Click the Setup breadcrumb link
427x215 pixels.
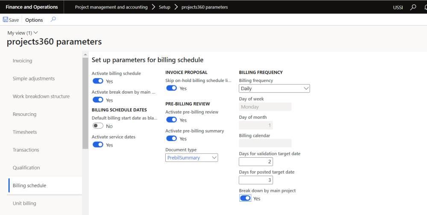click(164, 7)
